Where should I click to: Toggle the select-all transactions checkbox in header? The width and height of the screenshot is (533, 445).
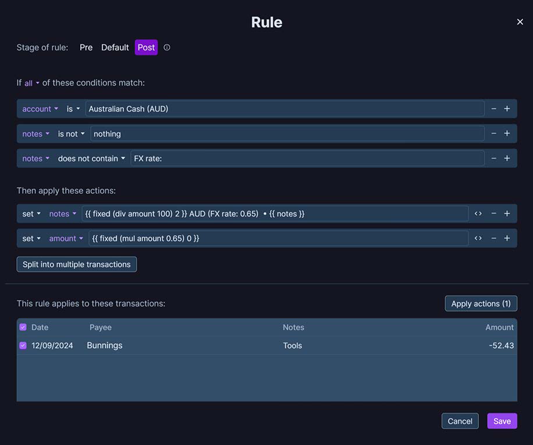(x=23, y=327)
